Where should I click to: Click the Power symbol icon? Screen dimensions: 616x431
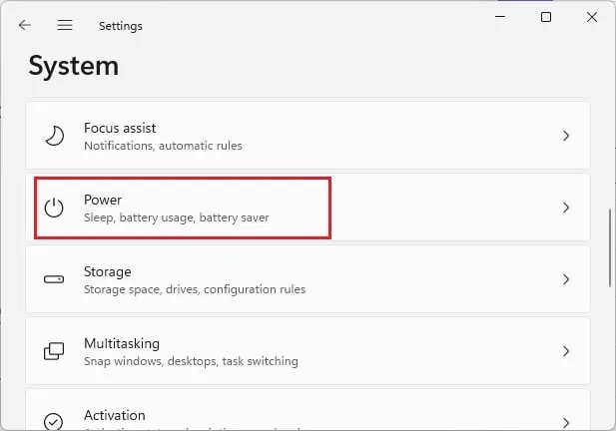tap(54, 208)
